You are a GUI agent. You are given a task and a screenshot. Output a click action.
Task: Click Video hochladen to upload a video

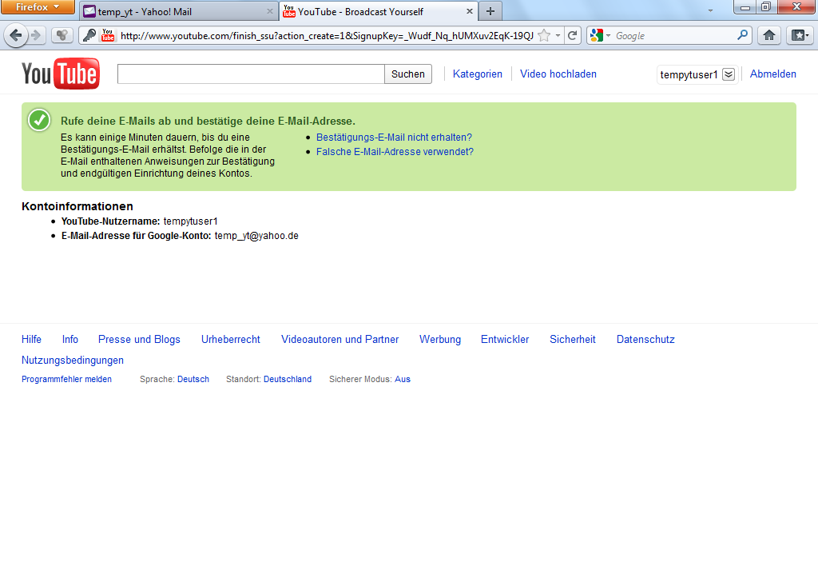point(558,74)
